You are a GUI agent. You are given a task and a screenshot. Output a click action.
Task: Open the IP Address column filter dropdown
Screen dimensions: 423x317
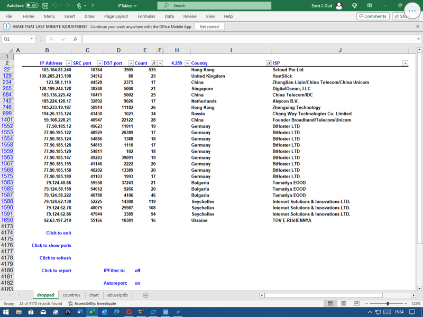tap(69, 63)
